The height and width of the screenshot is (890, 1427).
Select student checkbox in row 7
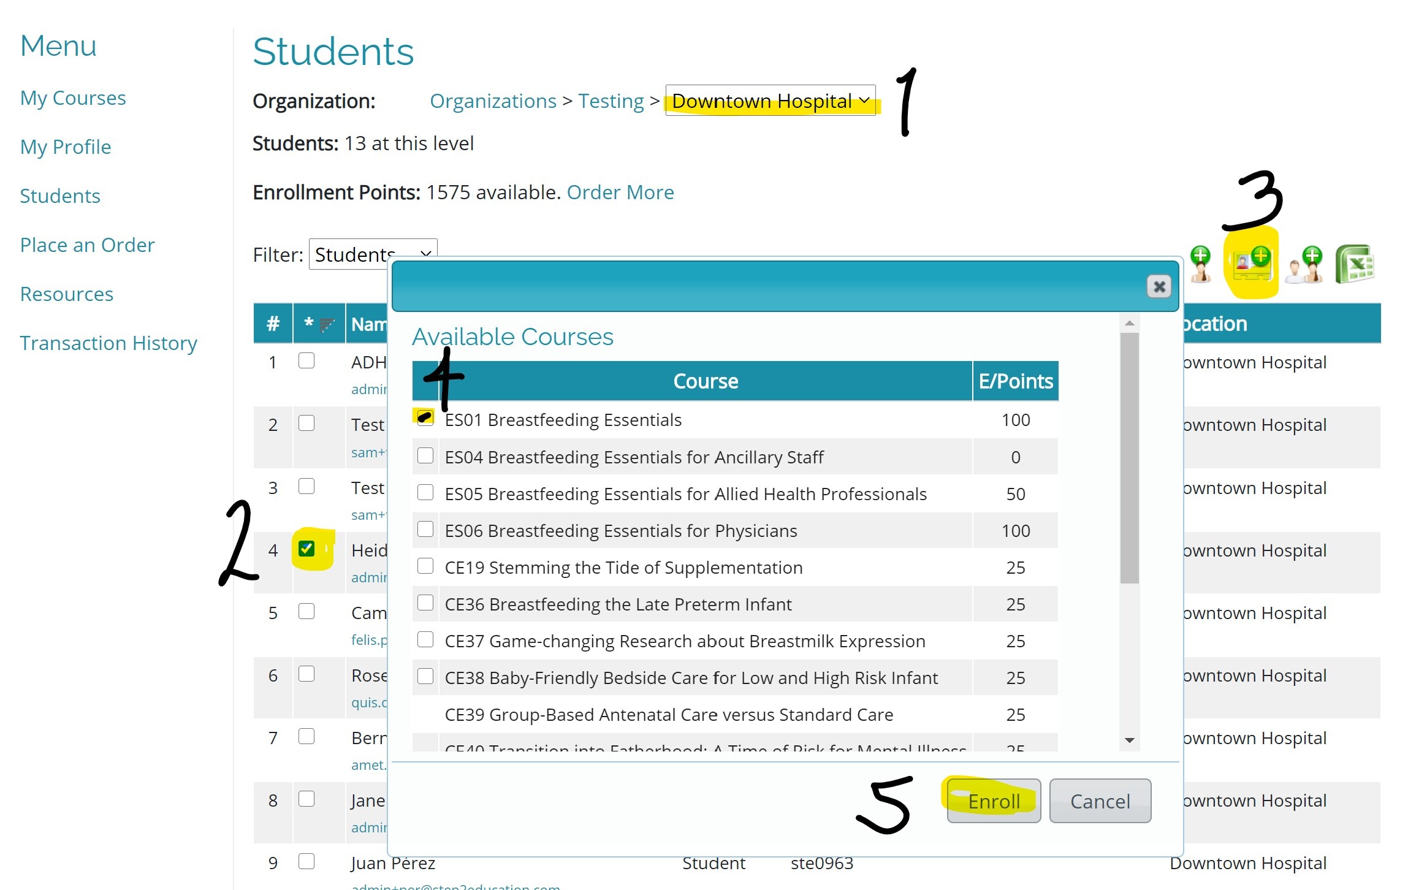(x=306, y=736)
